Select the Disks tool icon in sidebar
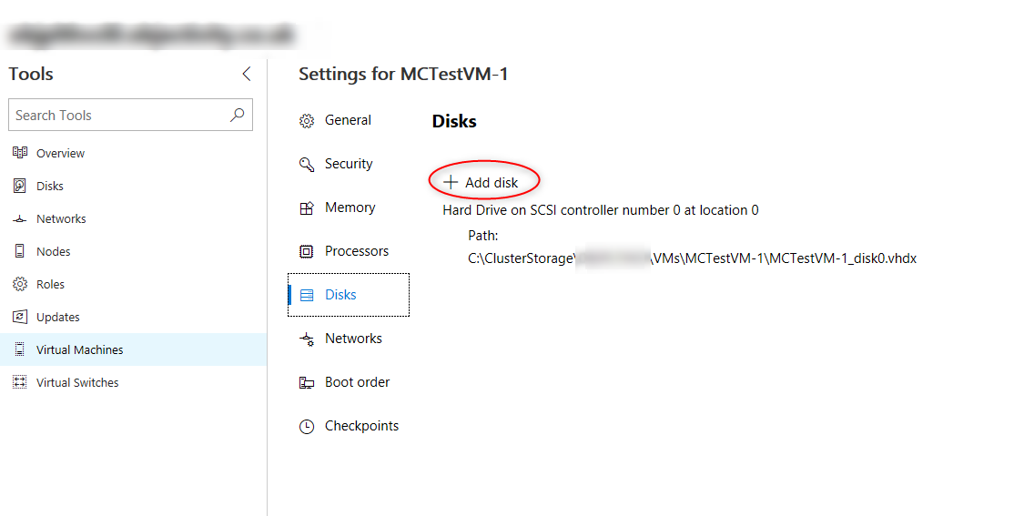 [20, 186]
